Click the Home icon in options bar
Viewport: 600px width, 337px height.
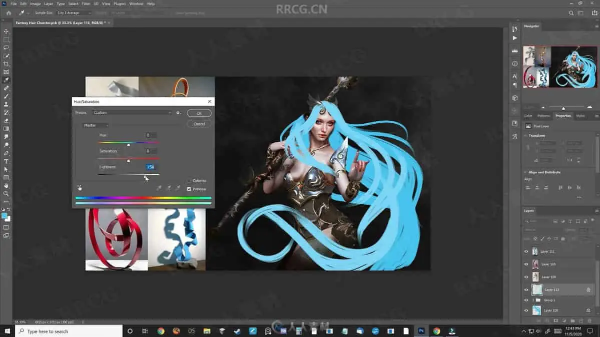[8, 12]
